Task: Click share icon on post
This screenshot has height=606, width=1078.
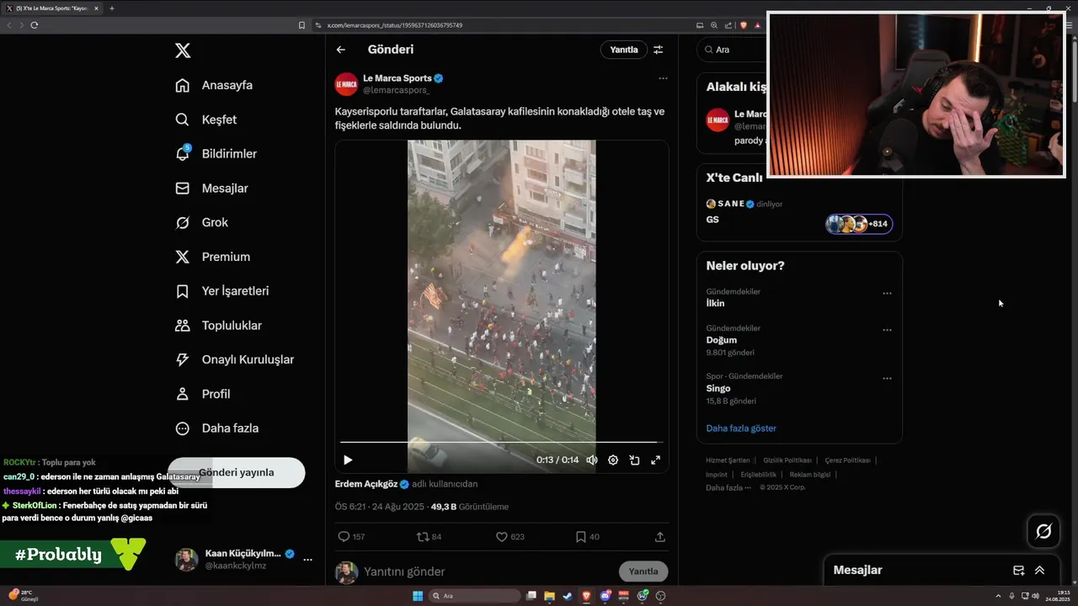Action: coord(660,536)
